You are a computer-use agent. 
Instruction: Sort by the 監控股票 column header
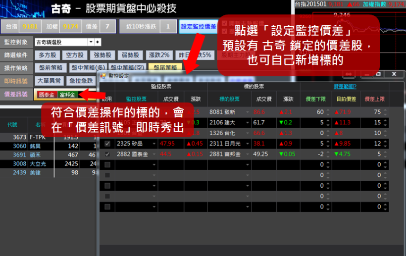coord(136,99)
